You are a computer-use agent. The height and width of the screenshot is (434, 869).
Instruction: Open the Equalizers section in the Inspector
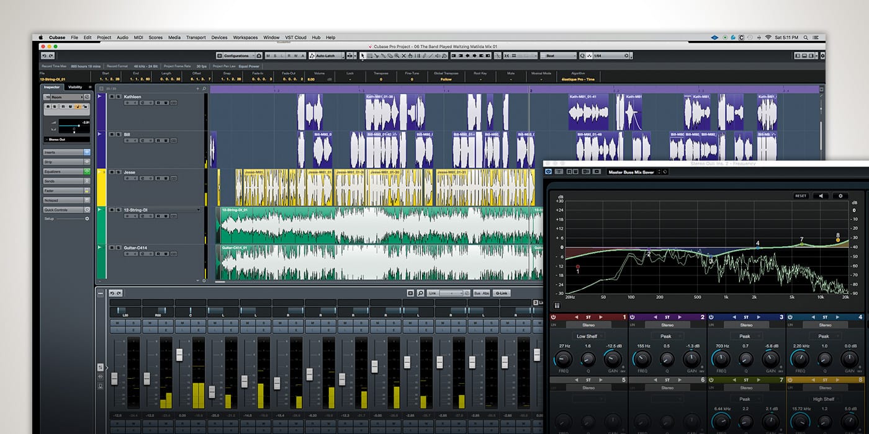pyautogui.click(x=66, y=171)
